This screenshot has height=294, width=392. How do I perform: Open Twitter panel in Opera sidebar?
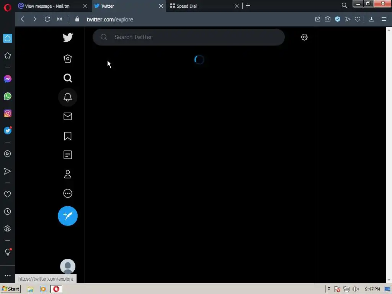coord(8,131)
